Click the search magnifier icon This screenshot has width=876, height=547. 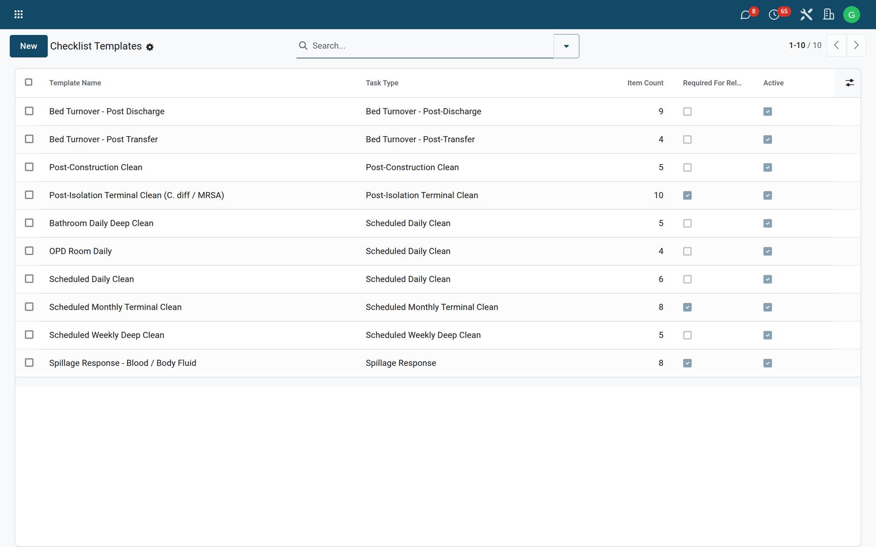click(x=303, y=45)
